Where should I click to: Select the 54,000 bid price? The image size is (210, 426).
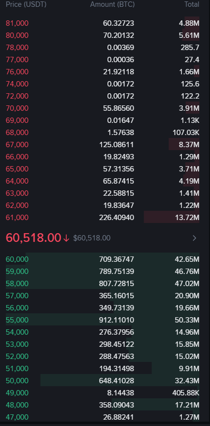coord(17,332)
